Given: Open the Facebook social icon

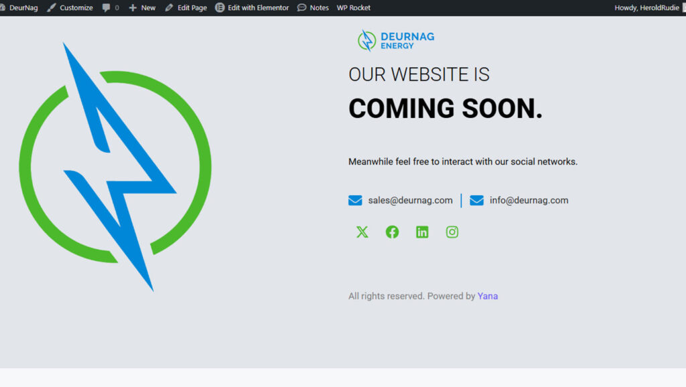Looking at the screenshot, I should [x=392, y=232].
